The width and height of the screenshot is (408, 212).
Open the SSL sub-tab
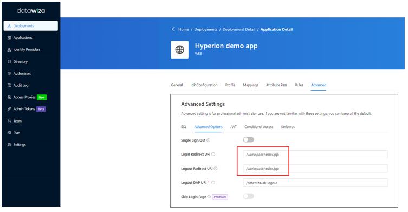pyautogui.click(x=184, y=127)
